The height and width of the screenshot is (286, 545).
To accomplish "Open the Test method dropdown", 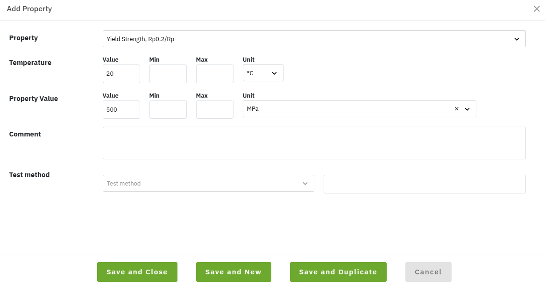I will (208, 184).
